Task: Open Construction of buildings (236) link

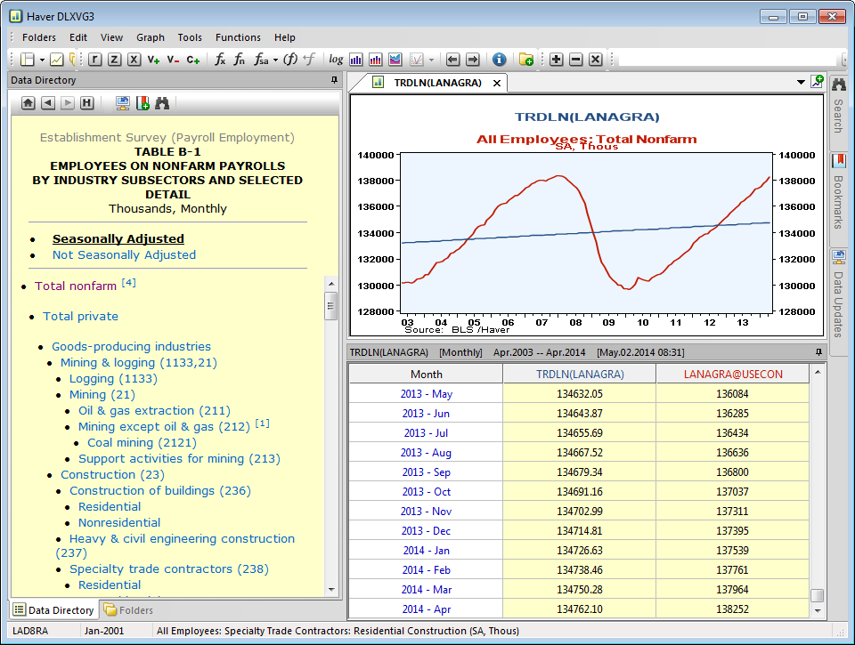Action: pos(160,491)
